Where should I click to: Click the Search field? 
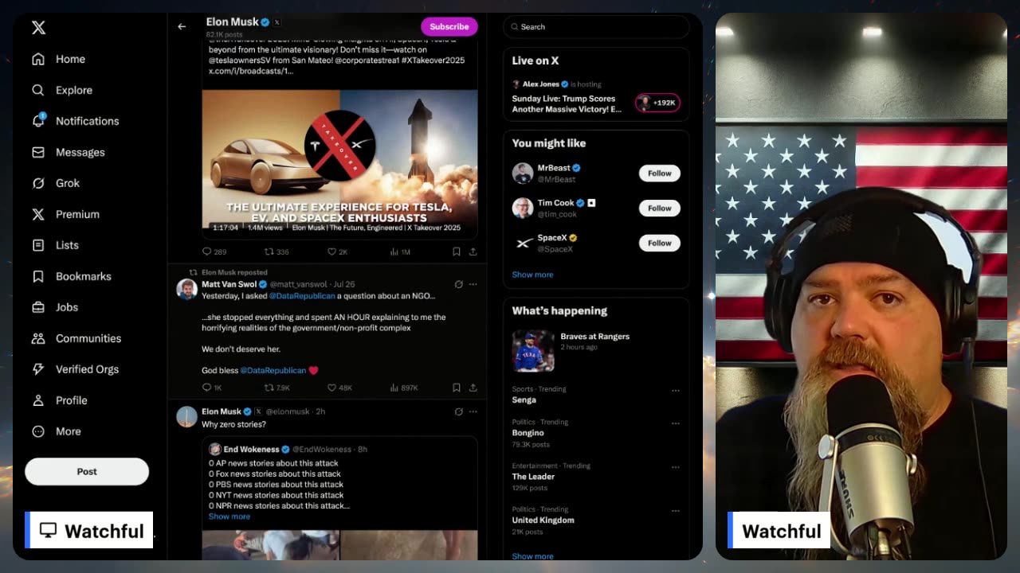[x=596, y=26]
